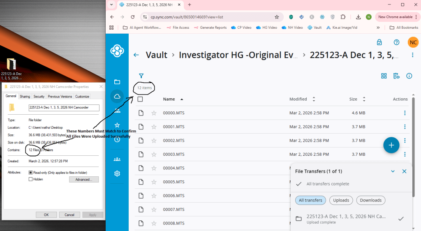The height and width of the screenshot is (231, 421).
Task: Open Investigator HG breadcrumb folder link
Action: (238, 55)
